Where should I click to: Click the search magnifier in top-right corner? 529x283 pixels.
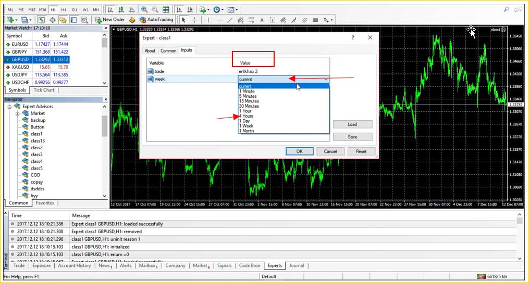click(506, 9)
